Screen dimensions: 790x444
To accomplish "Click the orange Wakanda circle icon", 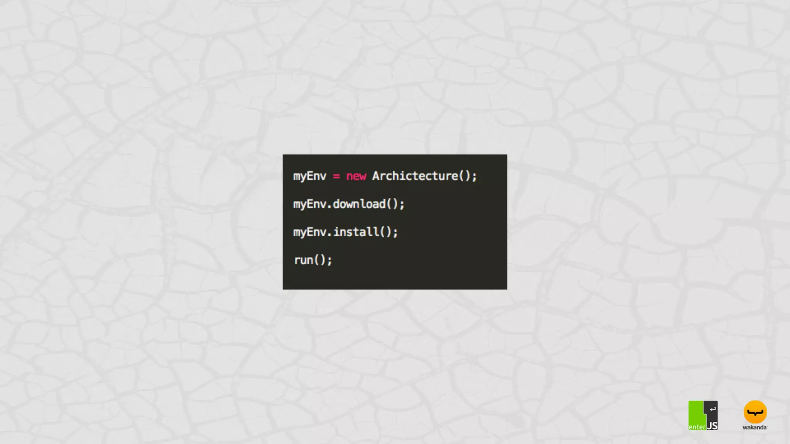I will pyautogui.click(x=755, y=412).
